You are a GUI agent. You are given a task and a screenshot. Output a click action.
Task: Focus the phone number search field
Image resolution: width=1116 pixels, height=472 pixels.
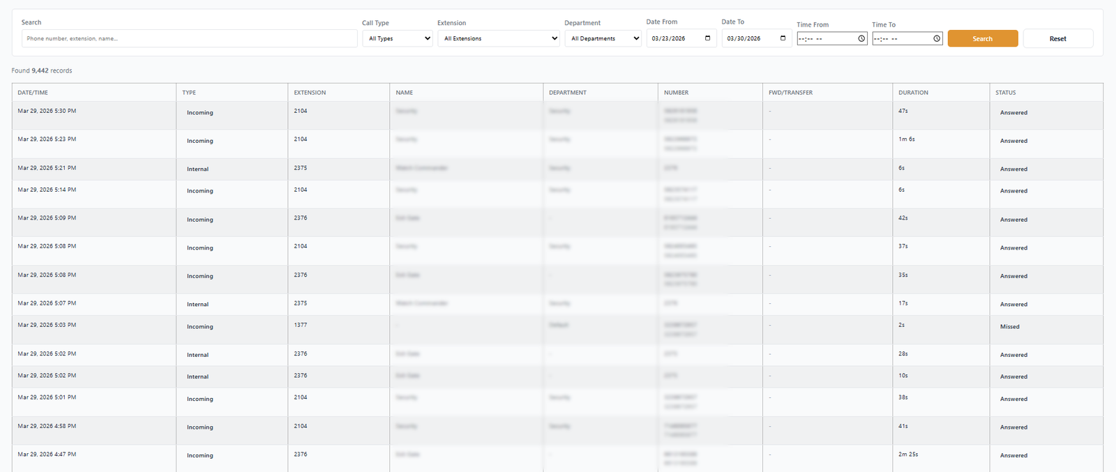189,38
